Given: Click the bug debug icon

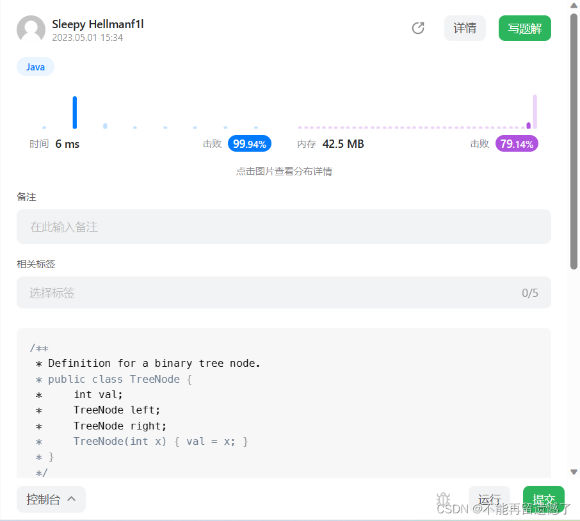Looking at the screenshot, I should pos(443,499).
